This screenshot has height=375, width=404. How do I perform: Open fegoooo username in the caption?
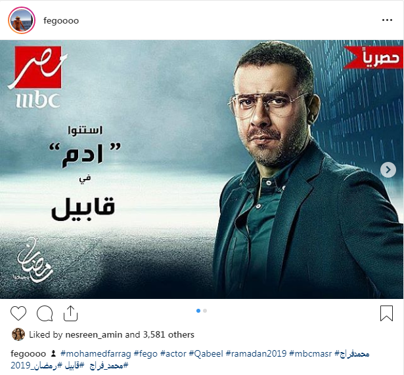coord(28,354)
